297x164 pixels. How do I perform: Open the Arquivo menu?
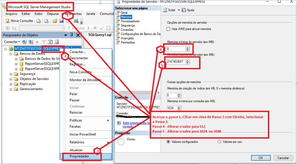click(11, 14)
